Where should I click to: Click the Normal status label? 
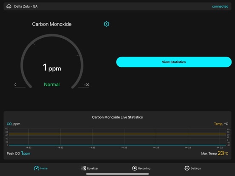click(x=52, y=85)
